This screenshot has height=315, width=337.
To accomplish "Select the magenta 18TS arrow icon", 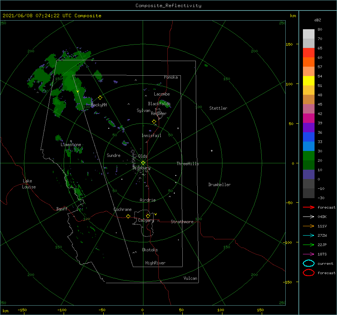I will pos(309,254).
